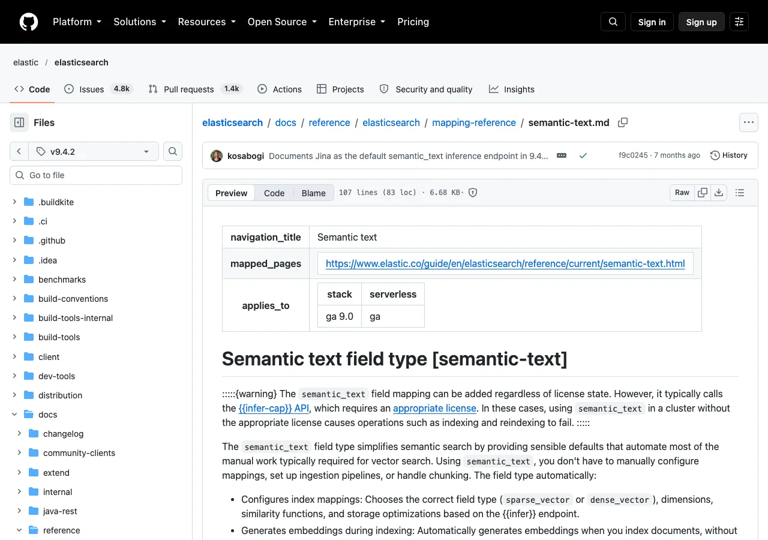Open the Open Source menu
This screenshot has height=540, width=768.
pos(283,22)
